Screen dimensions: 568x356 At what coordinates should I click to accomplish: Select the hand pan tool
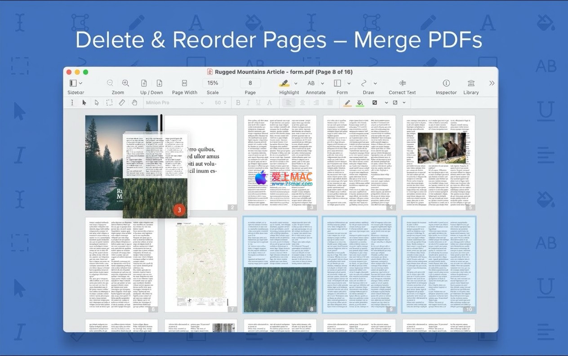coord(134,102)
